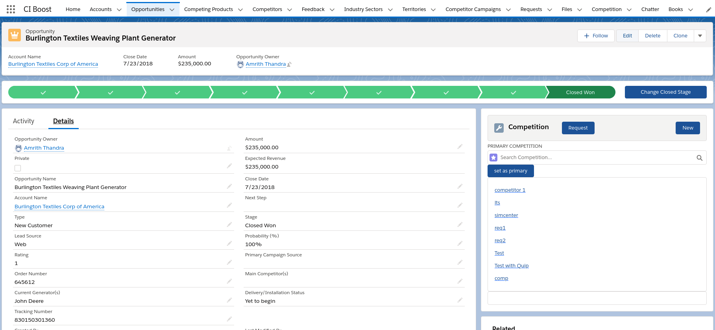
Task: Edit Tracking Number pencil icon
Action: point(229,319)
